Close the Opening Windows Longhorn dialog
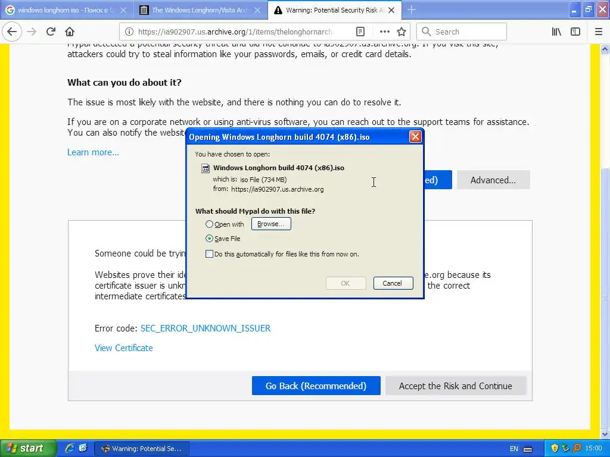 click(x=415, y=137)
